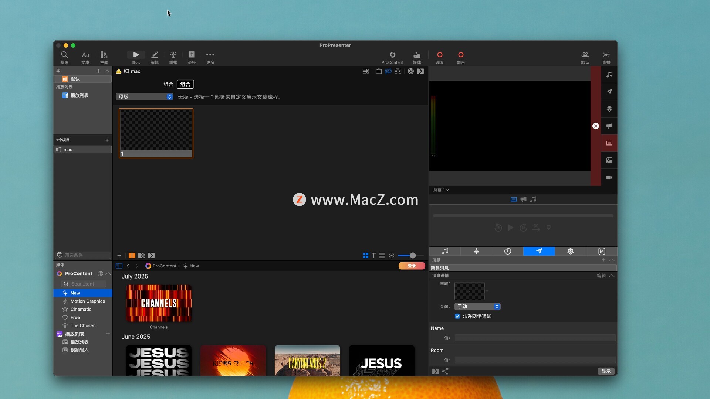
Task: Switch to grid view of slides
Action: (366, 255)
